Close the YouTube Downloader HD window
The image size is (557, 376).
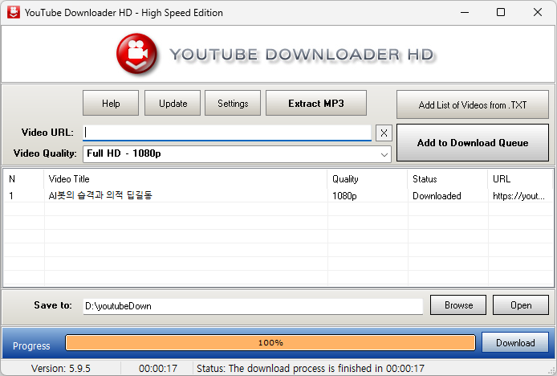[x=538, y=12]
